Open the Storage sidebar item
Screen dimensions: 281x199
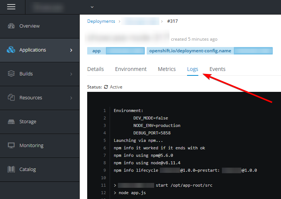click(40, 122)
